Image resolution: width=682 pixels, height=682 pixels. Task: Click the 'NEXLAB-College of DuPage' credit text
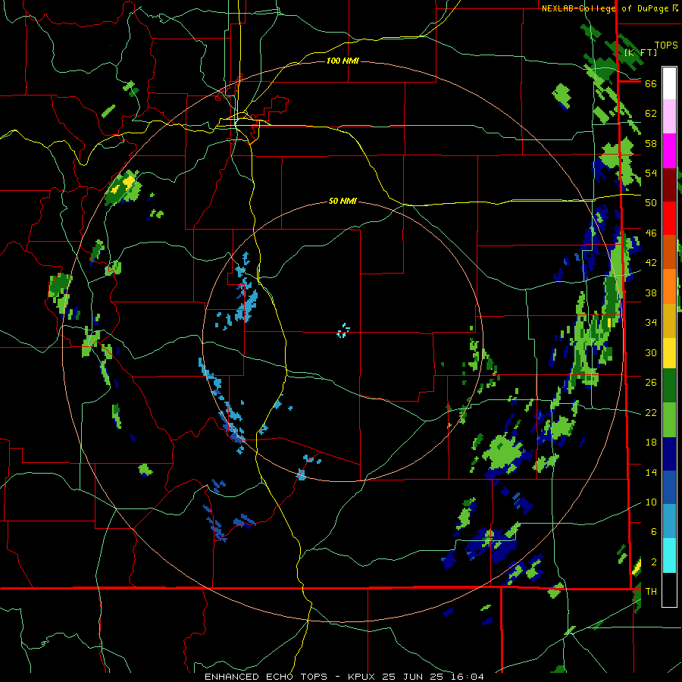pyautogui.click(x=606, y=8)
